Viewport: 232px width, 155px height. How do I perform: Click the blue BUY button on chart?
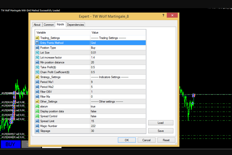coord(10,144)
